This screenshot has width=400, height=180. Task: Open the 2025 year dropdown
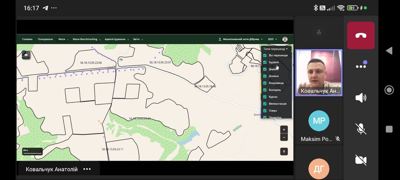tap(272, 39)
